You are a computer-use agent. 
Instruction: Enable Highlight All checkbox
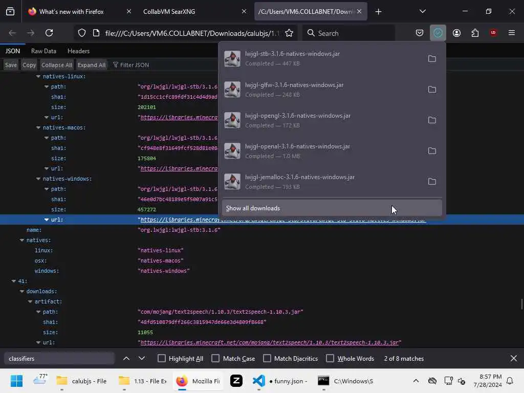coord(161,358)
